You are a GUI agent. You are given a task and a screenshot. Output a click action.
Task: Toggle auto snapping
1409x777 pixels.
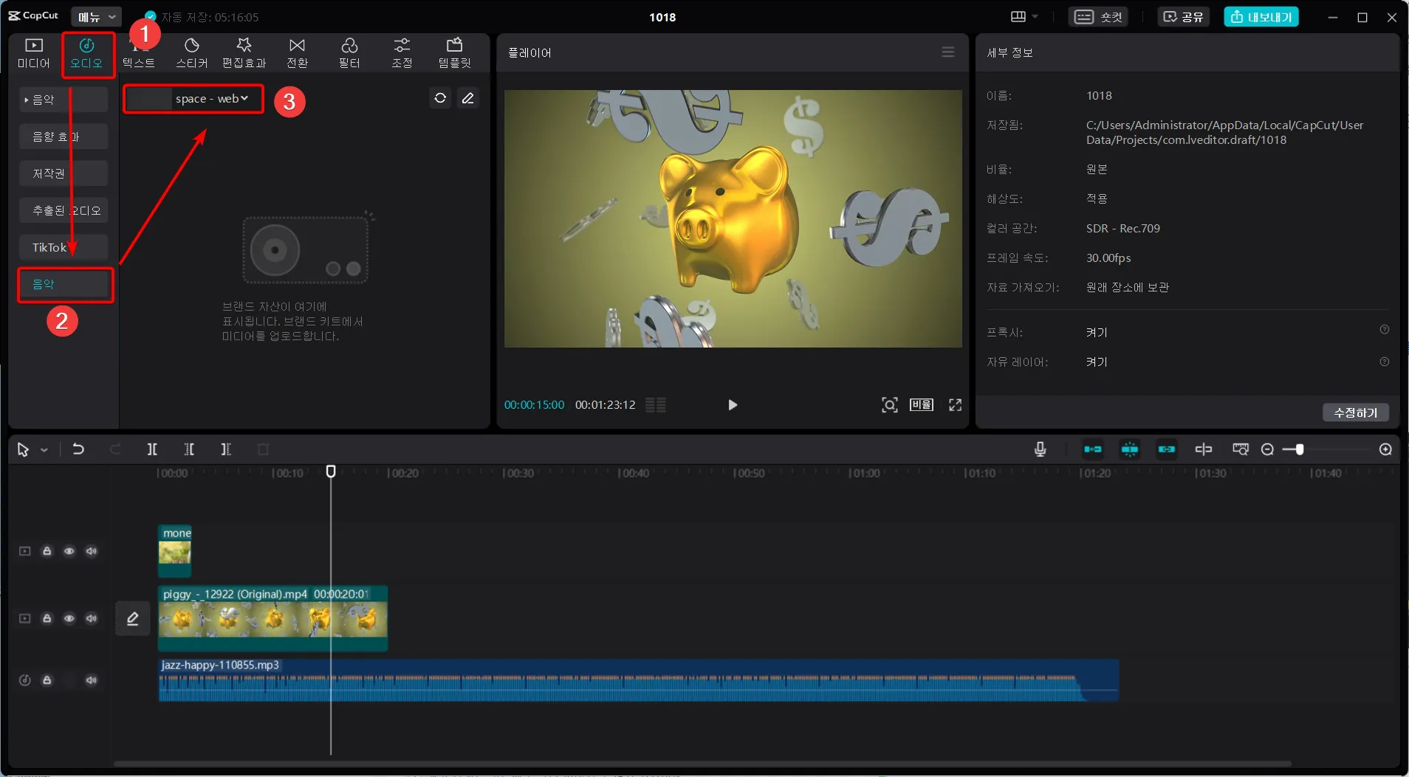coord(1130,449)
